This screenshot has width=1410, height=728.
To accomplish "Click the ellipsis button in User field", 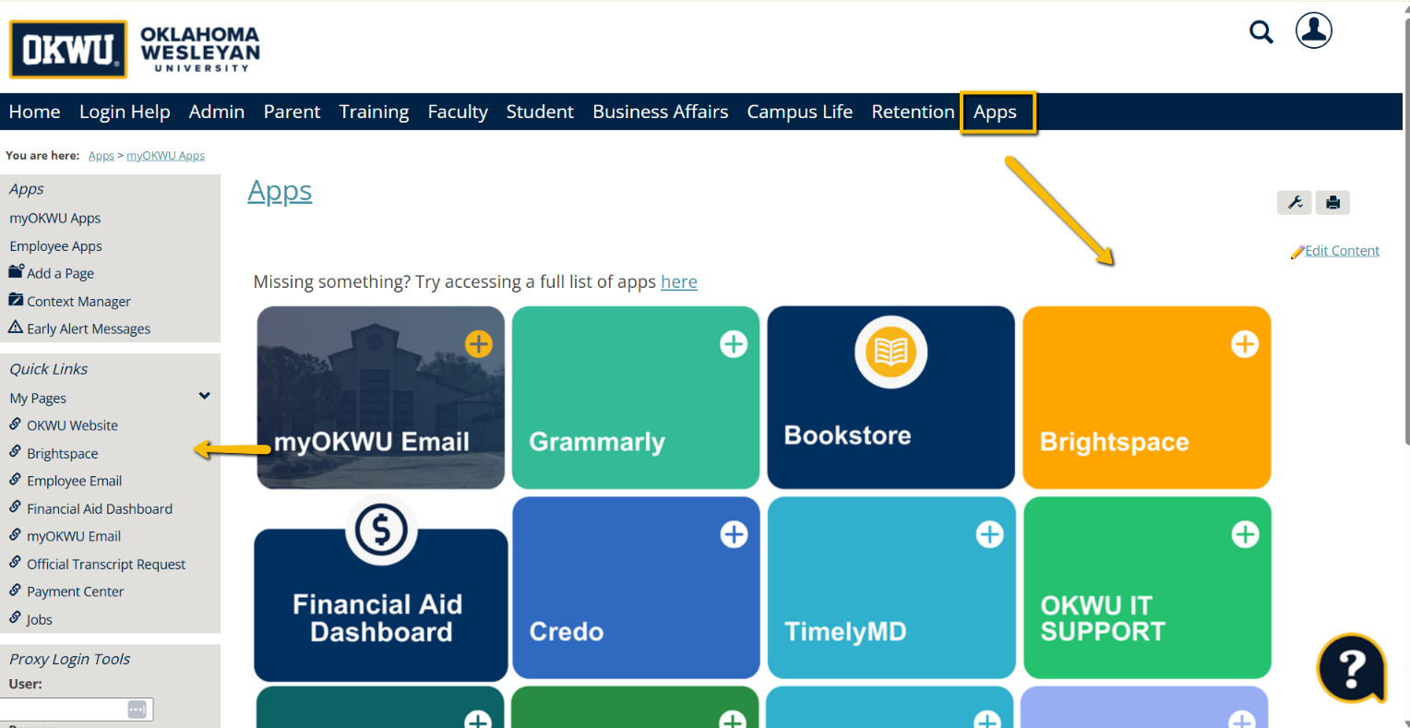I will point(137,709).
